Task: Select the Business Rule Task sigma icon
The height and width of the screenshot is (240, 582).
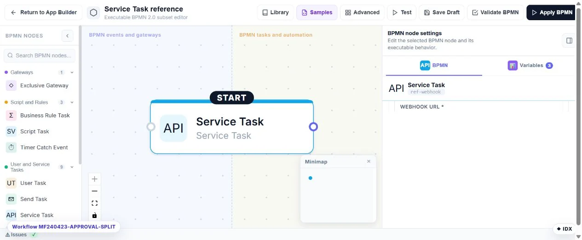Action: pyautogui.click(x=11, y=115)
